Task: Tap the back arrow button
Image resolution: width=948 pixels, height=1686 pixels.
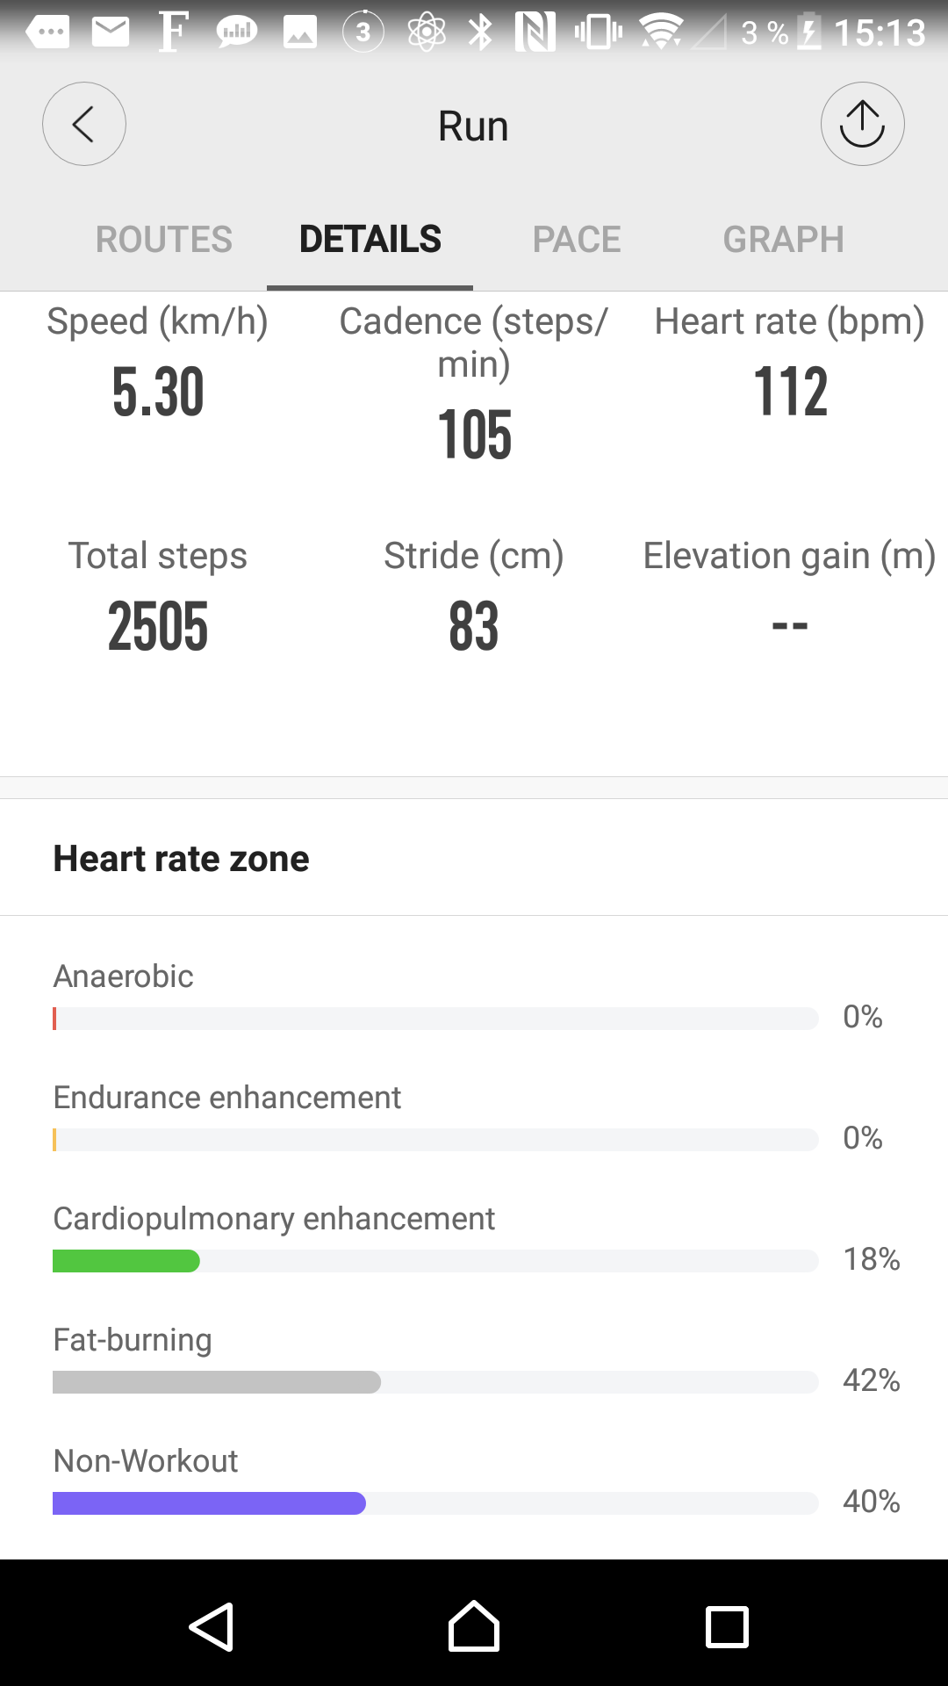Action: point(84,124)
